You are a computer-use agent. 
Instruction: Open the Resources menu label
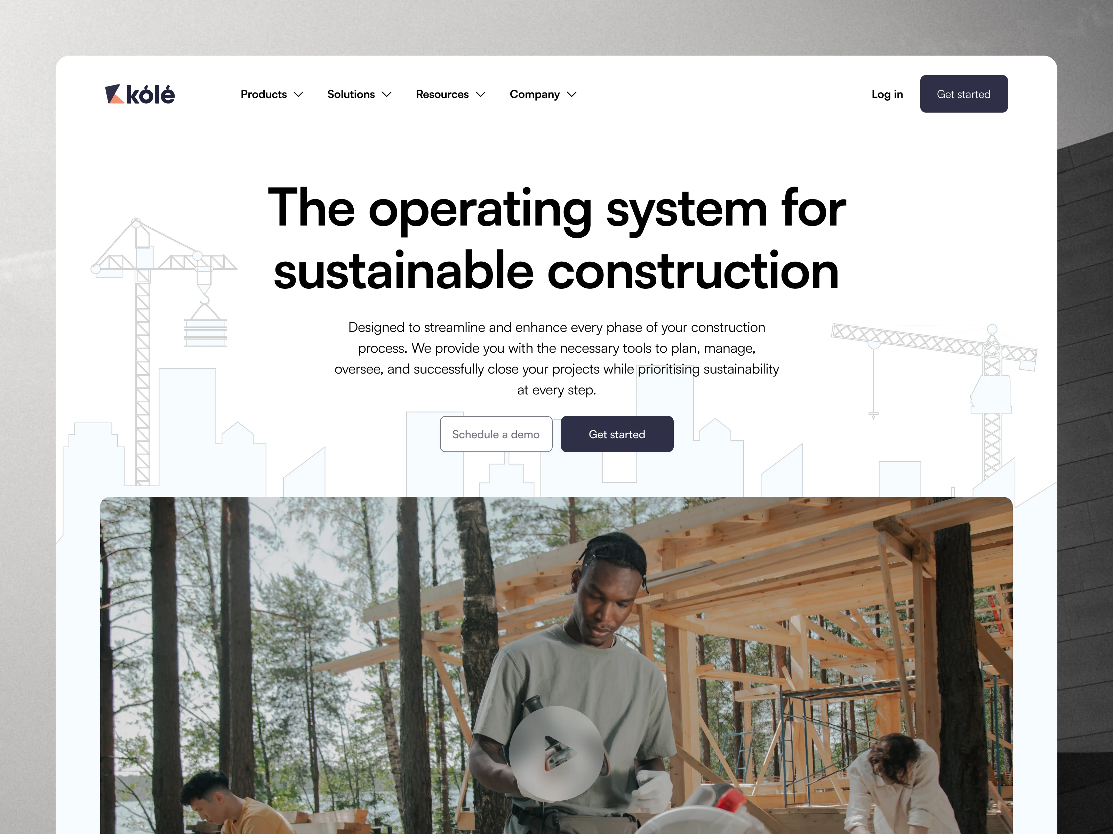(442, 94)
